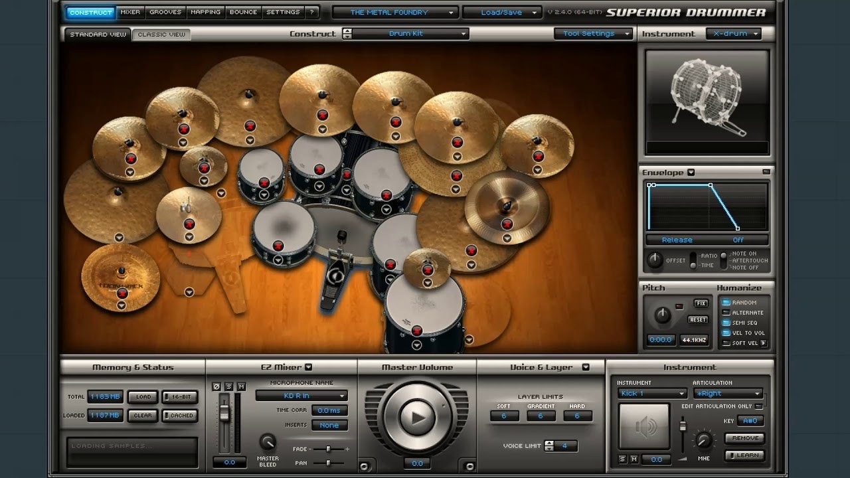Click the Master Bleed knob
Viewport: 850px width, 478px height.
pos(268,442)
